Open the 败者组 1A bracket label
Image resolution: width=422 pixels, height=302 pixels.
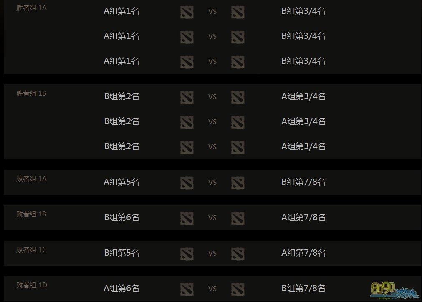pyautogui.click(x=31, y=179)
